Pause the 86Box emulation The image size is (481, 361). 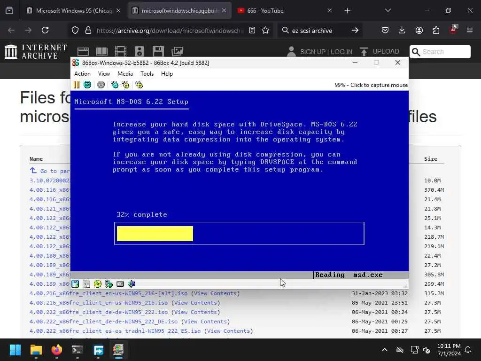point(77,85)
